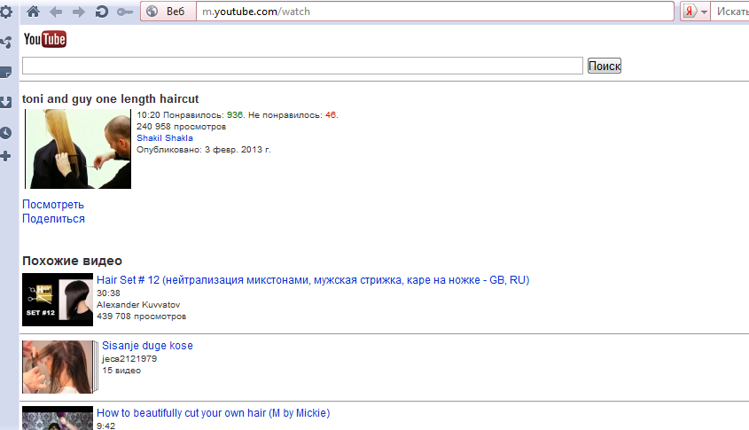Click the Посмотреть link

tap(53, 205)
